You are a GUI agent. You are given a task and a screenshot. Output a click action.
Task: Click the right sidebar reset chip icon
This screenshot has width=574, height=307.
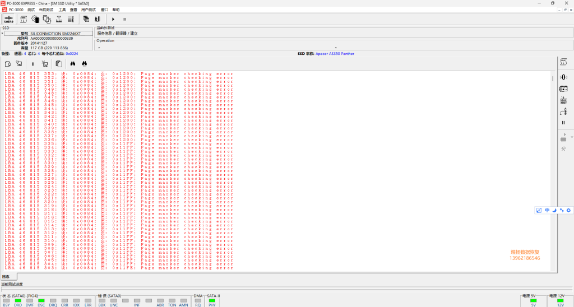click(563, 100)
